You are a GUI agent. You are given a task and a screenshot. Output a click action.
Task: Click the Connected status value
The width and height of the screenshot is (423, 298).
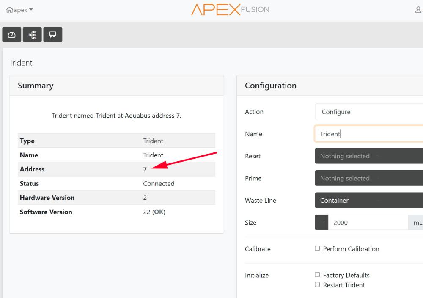[159, 184]
